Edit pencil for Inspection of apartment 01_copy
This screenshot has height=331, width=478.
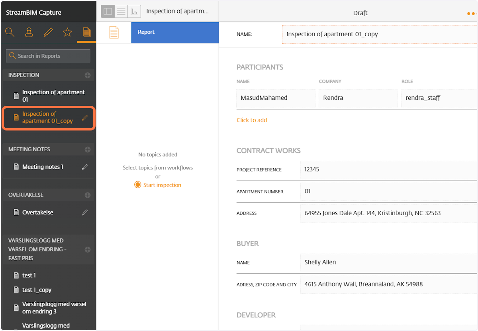pyautogui.click(x=84, y=118)
